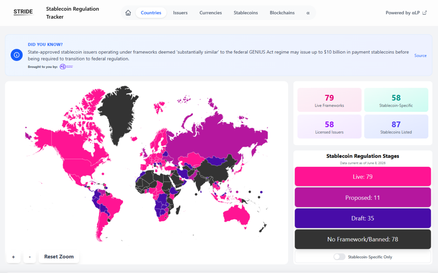
Task: Click the 58 Licensed Issuers card
Action: pyautogui.click(x=330, y=127)
